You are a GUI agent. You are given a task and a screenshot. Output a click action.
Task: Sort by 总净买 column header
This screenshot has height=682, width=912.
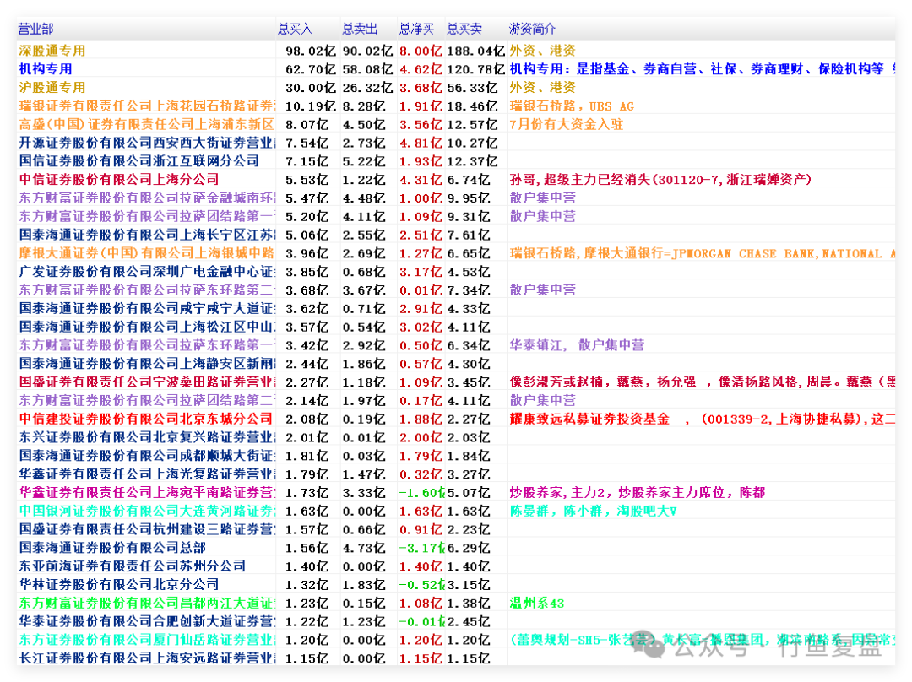pyautogui.click(x=416, y=29)
